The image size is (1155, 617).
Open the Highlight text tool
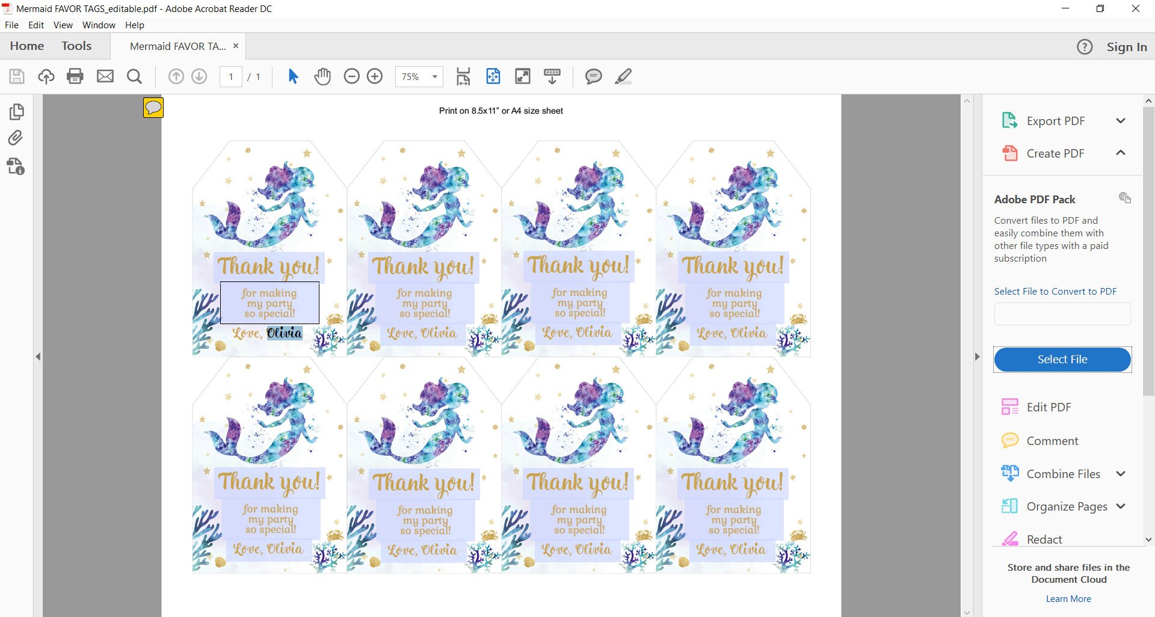[x=623, y=76]
